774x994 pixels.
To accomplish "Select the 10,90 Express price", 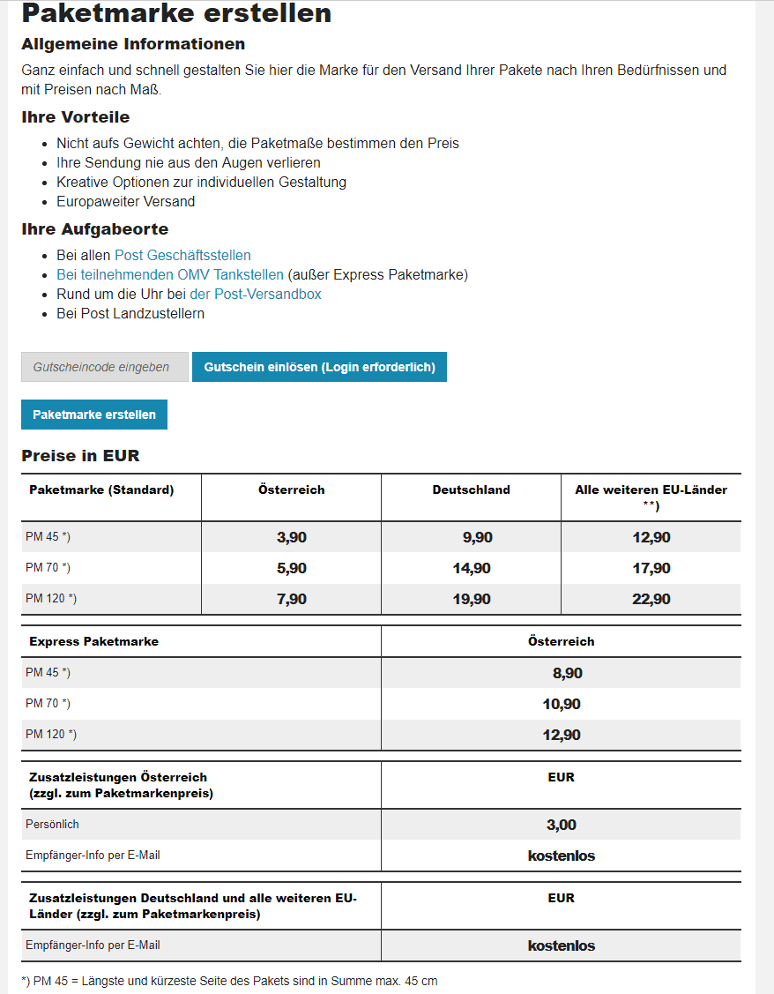I will (562, 704).
